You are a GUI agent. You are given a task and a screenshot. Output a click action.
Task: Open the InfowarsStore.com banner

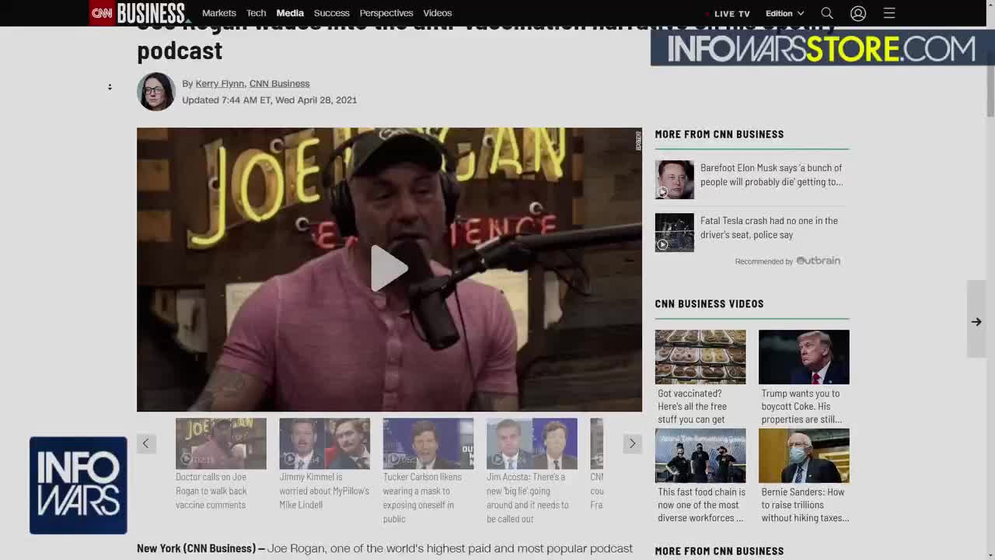pyautogui.click(x=821, y=49)
